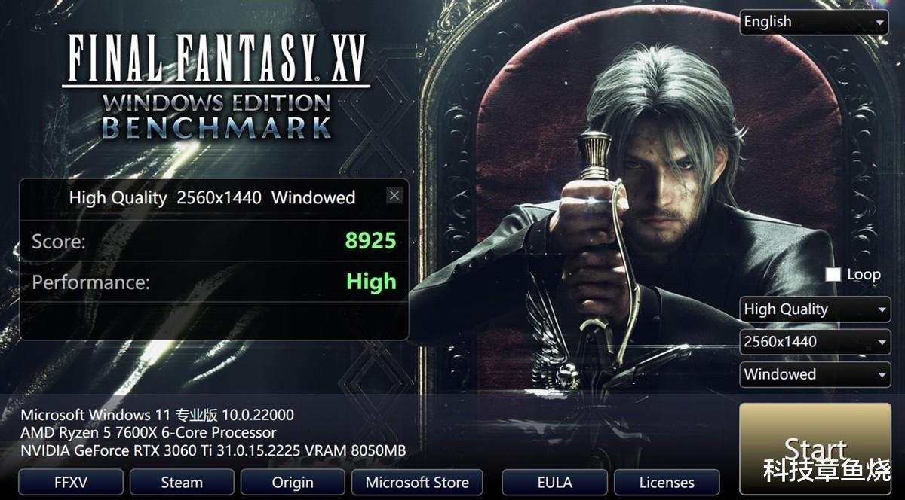Open the English language dropdown
The image size is (905, 500).
(x=814, y=22)
